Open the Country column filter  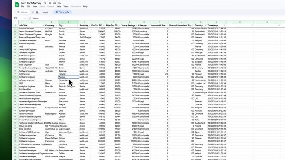pyautogui.click(x=205, y=25)
